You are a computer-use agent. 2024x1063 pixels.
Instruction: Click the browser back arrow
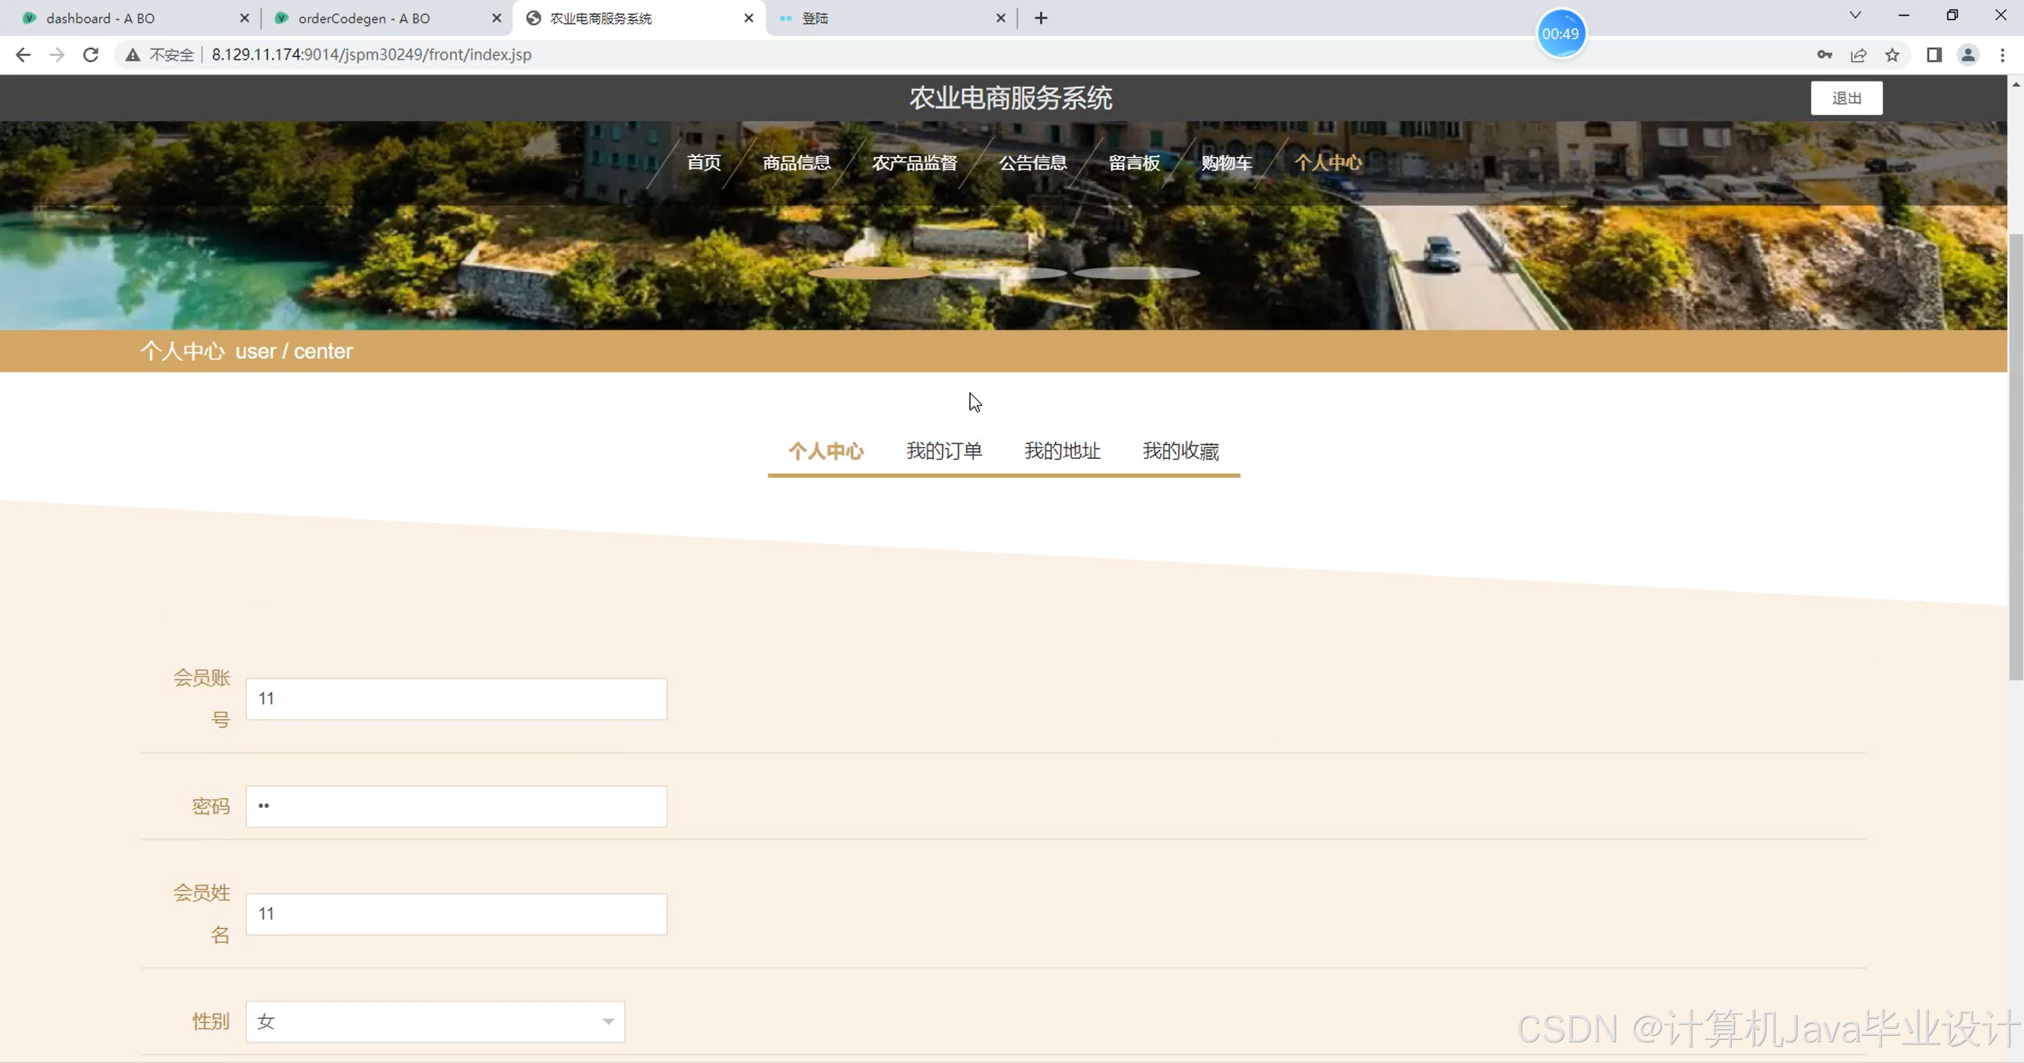tap(23, 55)
